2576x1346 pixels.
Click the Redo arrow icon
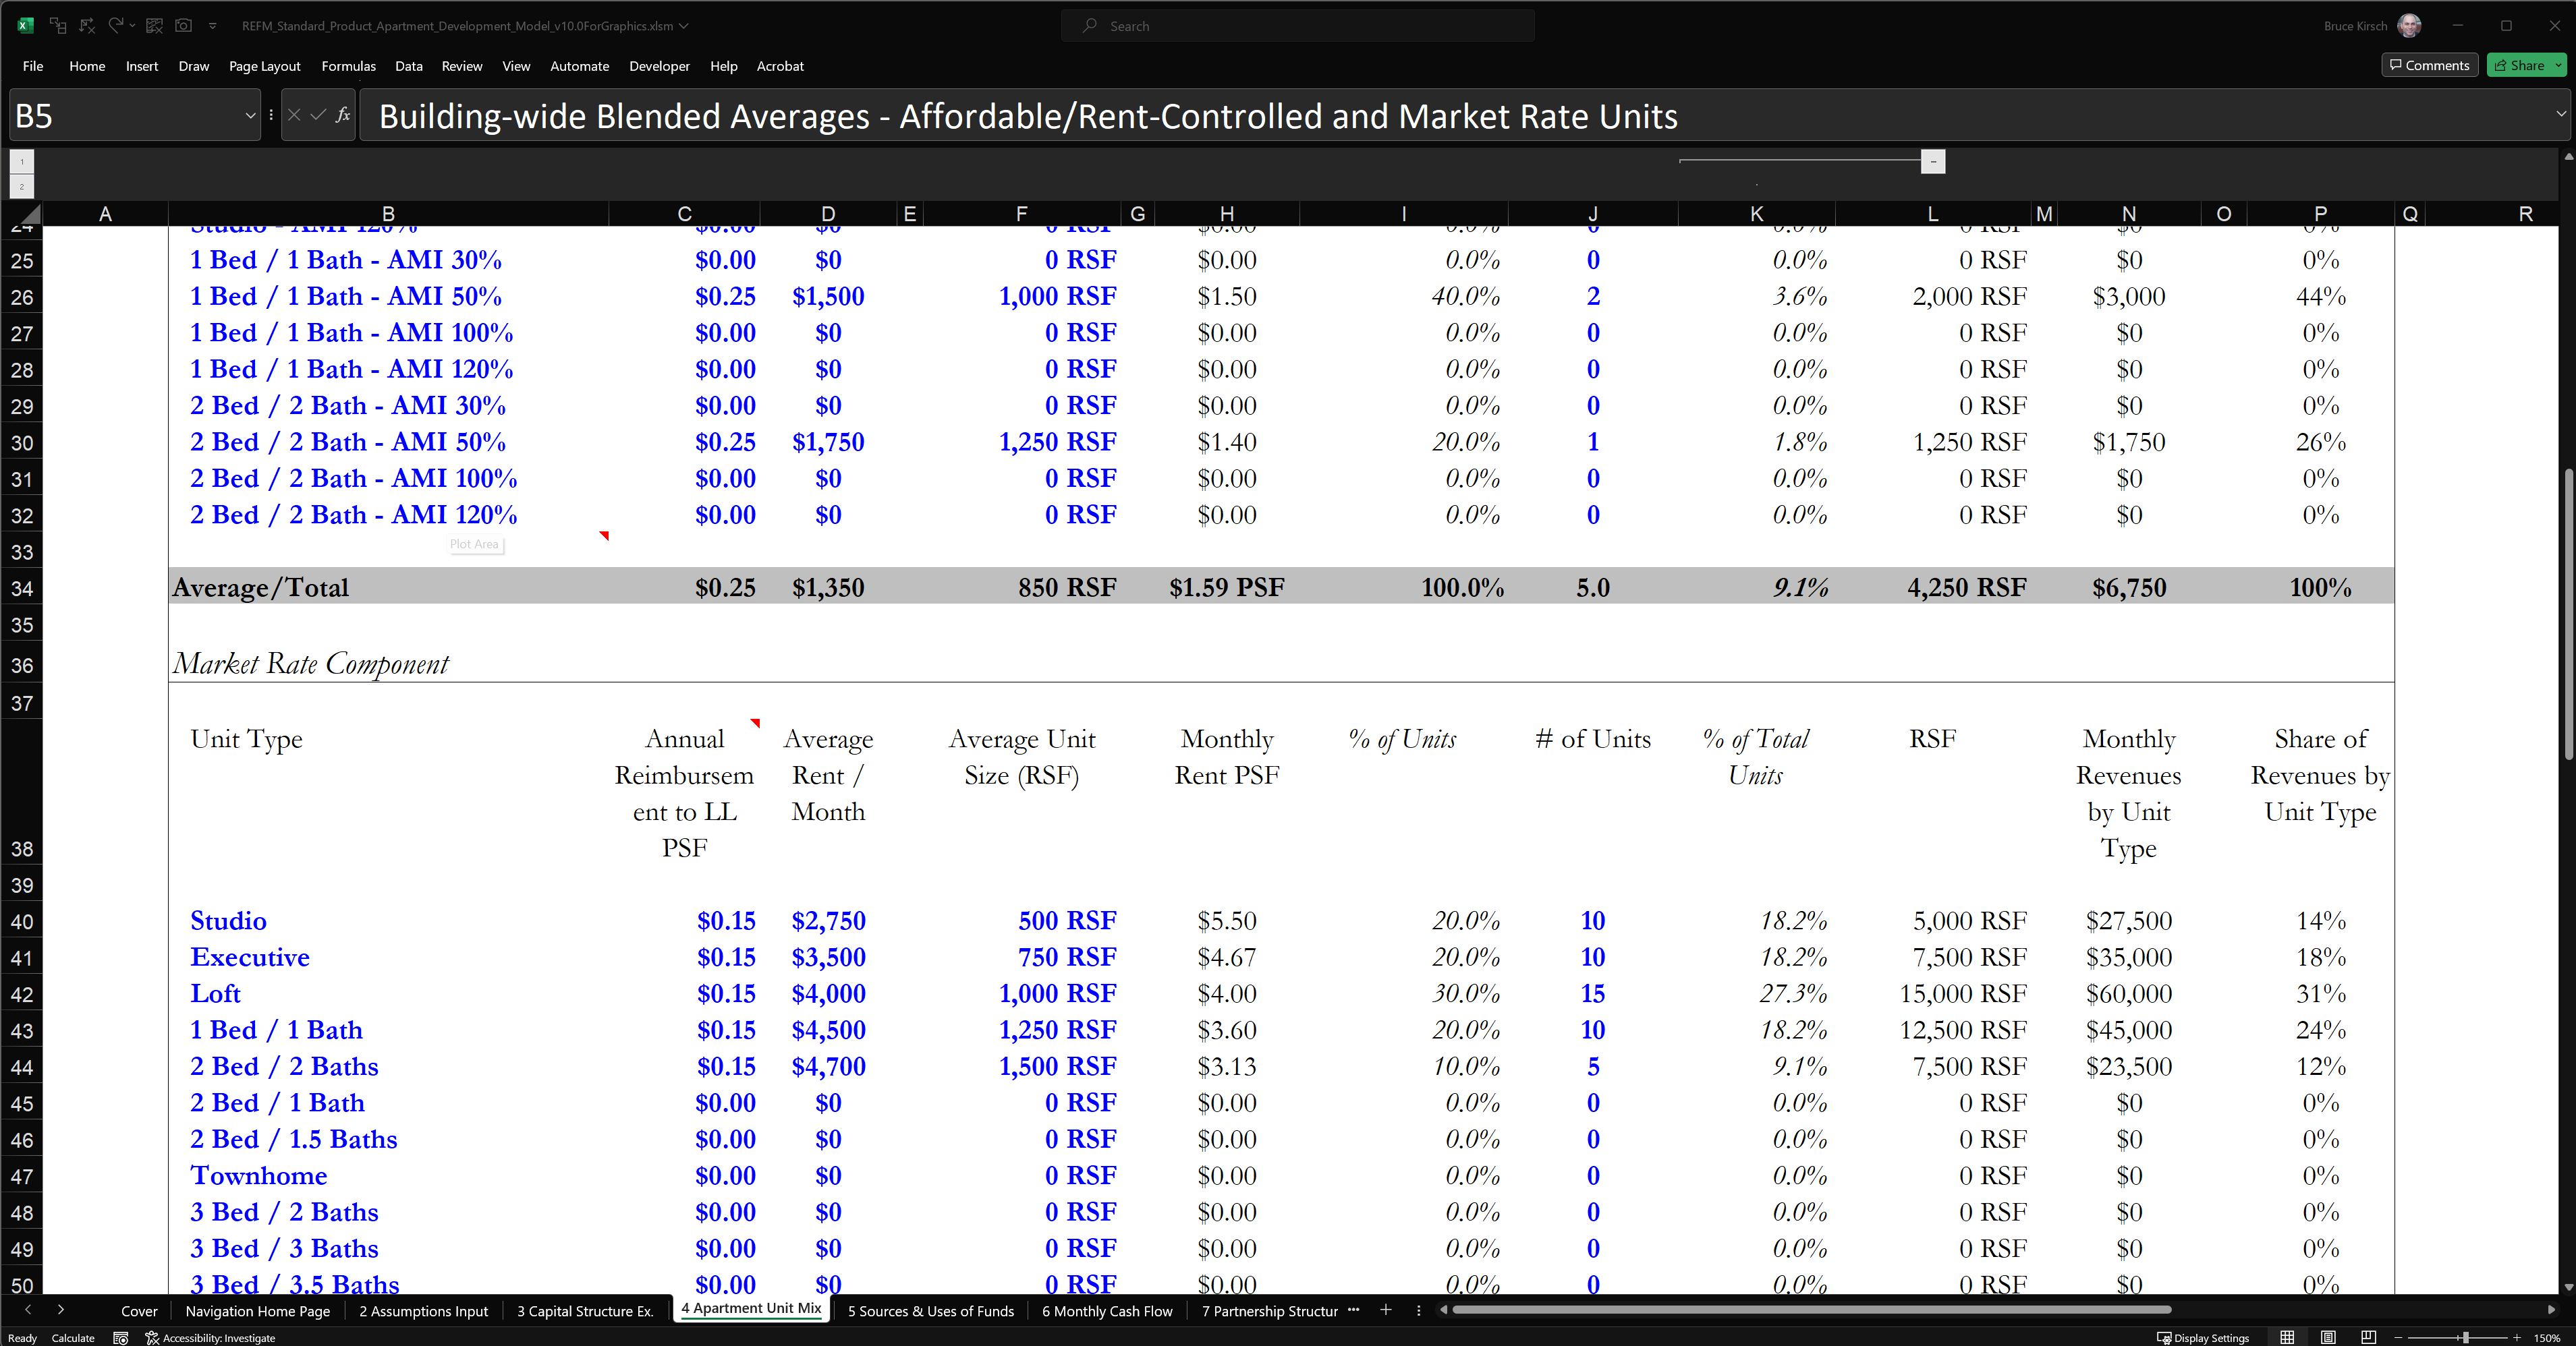pyautogui.click(x=116, y=25)
